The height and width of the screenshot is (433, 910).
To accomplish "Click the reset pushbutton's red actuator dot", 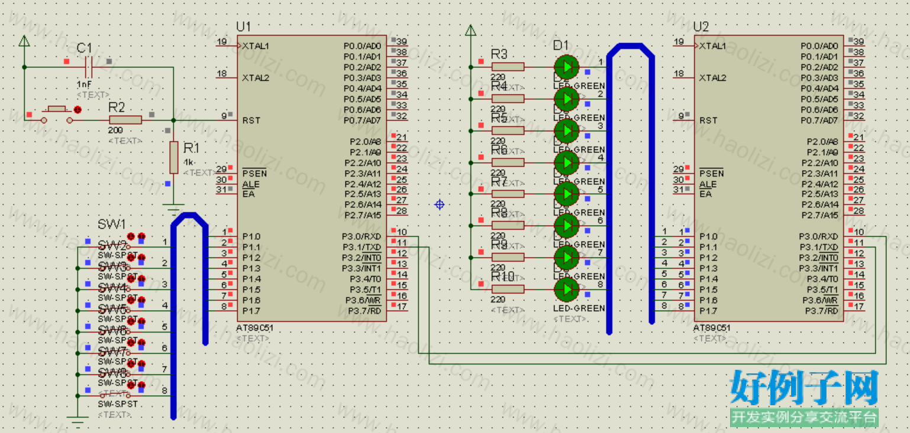I will coord(77,110).
